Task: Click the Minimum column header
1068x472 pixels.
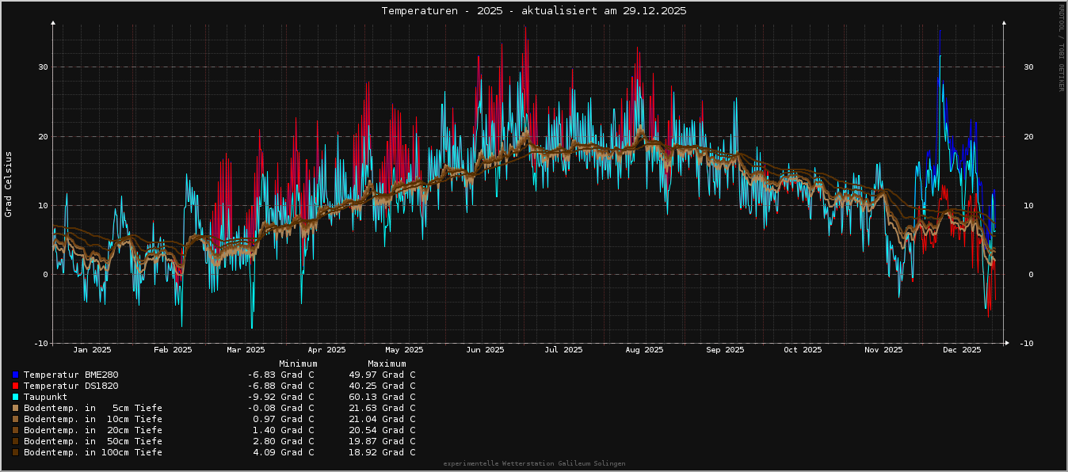Action: pos(298,364)
